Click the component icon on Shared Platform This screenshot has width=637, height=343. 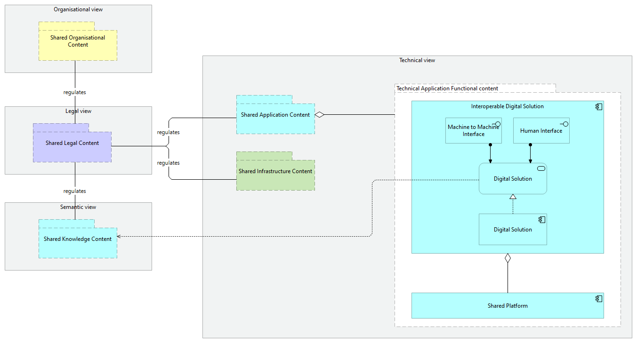coord(599,299)
